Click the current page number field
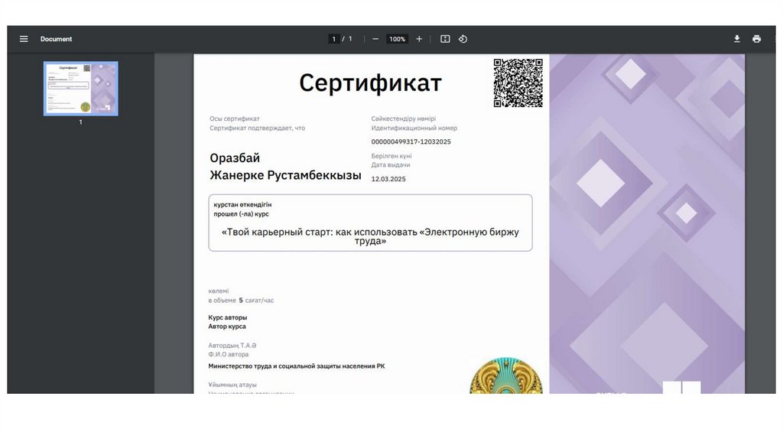Viewport: 783px width, 439px height. (334, 39)
